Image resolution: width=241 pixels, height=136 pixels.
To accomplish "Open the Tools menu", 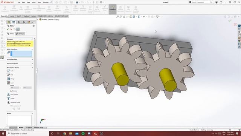I will click(39, 2).
